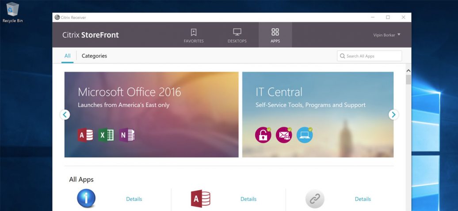Switch to the Favorites tab

tap(194, 35)
